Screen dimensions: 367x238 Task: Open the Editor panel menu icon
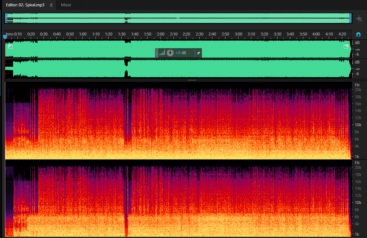point(51,5)
